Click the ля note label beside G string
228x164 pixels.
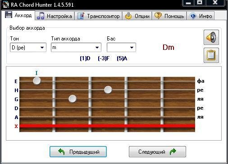(x=200, y=99)
